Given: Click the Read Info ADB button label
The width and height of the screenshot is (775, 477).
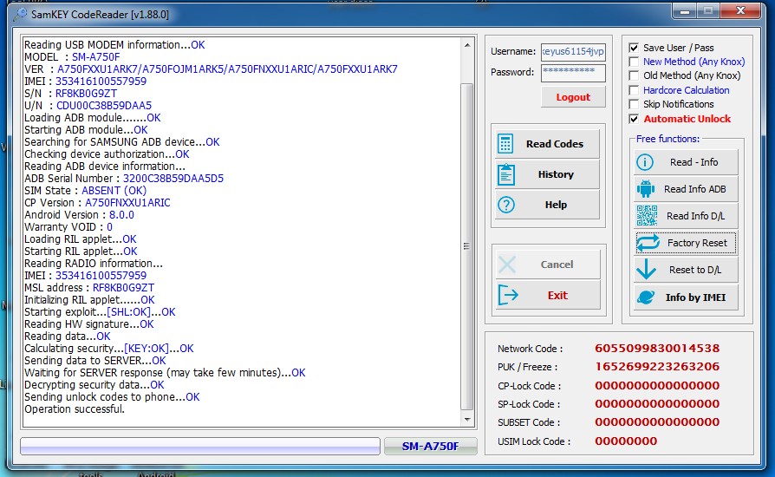Looking at the screenshot, I should 695,189.
